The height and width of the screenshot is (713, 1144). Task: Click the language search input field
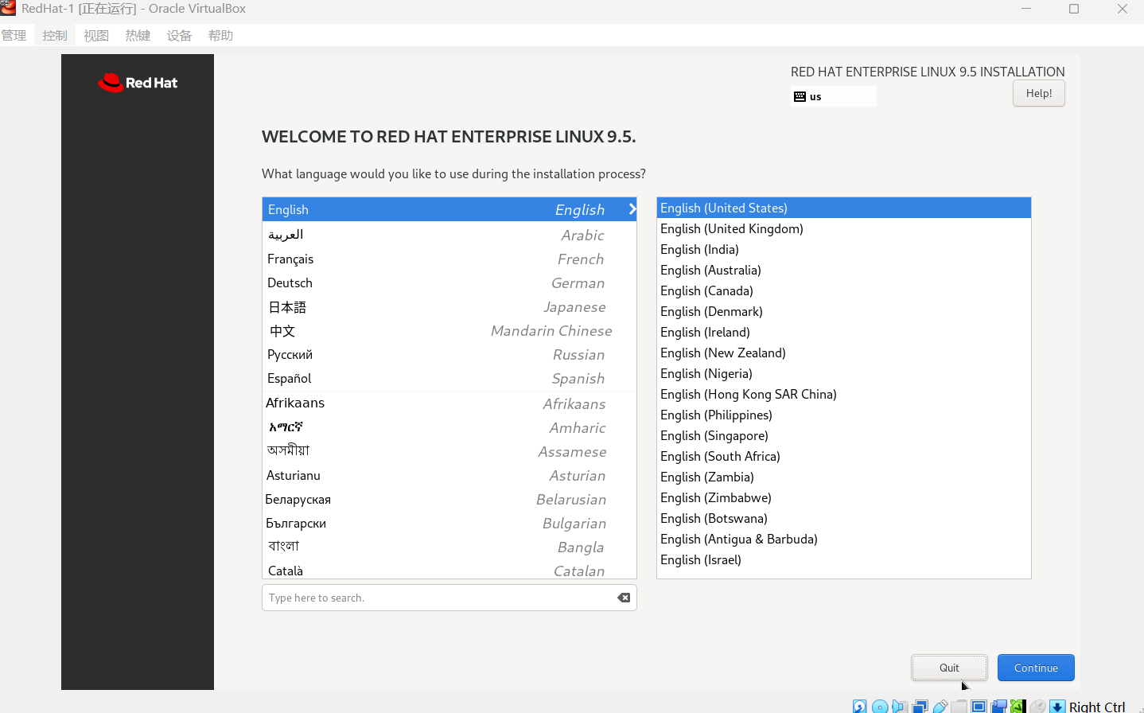pos(449,598)
